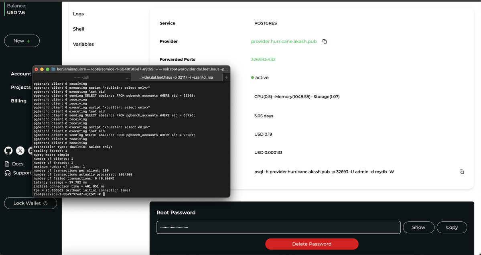Viewport: 481px width, 255px height.
Task: Click the USD 0.000133 value
Action: click(x=268, y=153)
